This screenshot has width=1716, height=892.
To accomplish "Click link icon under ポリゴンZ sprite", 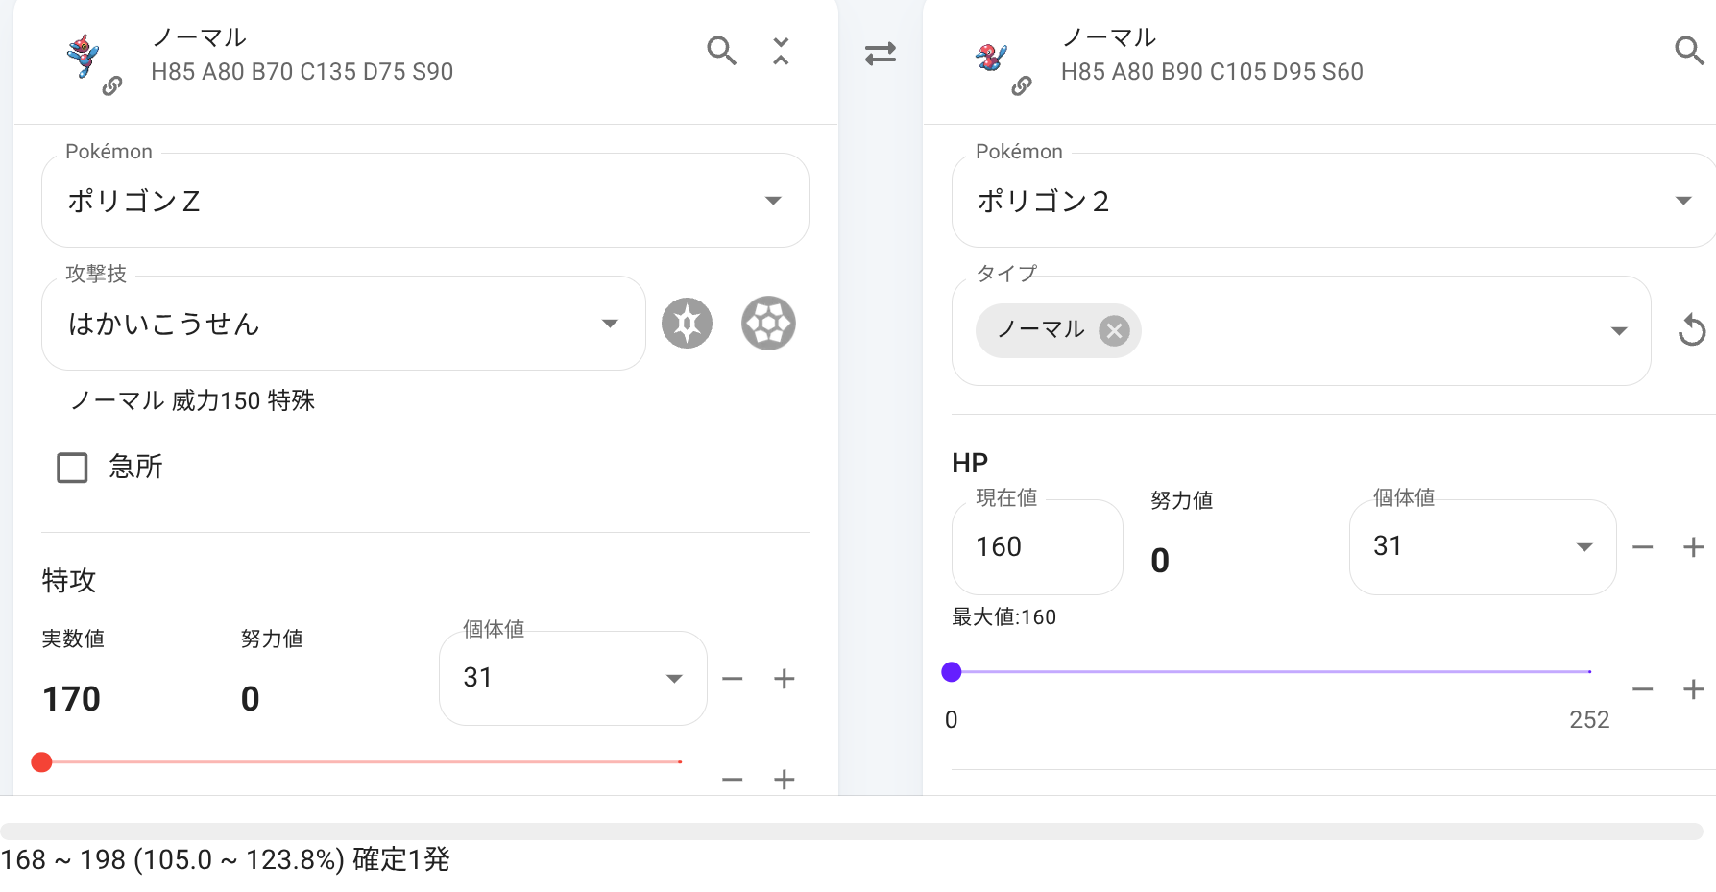I will (112, 86).
